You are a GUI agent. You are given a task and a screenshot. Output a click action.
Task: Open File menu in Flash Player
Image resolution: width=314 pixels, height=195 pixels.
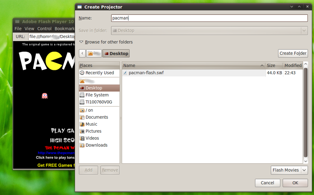18,29
